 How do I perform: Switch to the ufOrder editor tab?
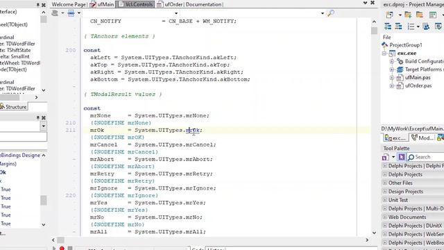pyautogui.click(x=169, y=4)
